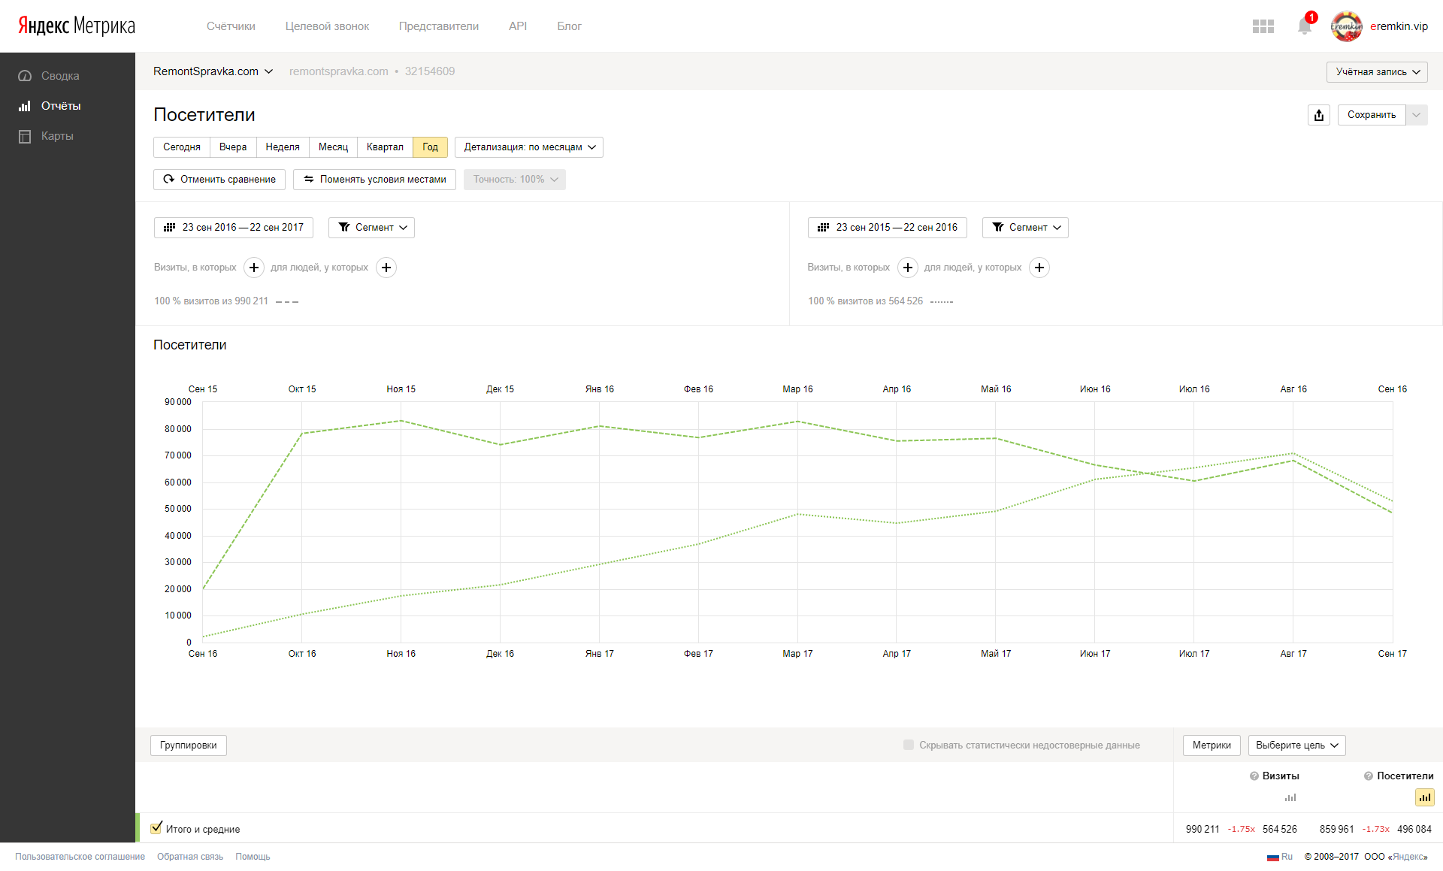The image size is (1443, 871).
Task: Click Визиты column chart icon
Action: pyautogui.click(x=1290, y=797)
